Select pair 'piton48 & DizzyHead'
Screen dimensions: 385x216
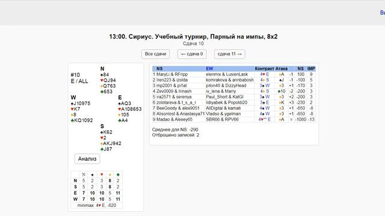(x=226, y=86)
